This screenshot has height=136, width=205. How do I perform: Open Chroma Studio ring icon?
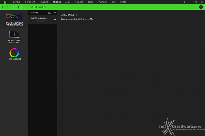[14, 53]
